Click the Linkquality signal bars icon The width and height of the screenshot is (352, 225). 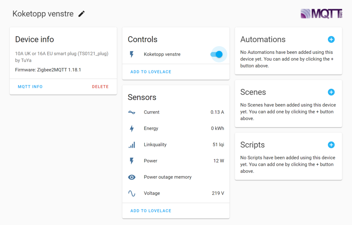[x=132, y=145]
